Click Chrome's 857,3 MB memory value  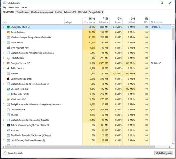click(104, 63)
